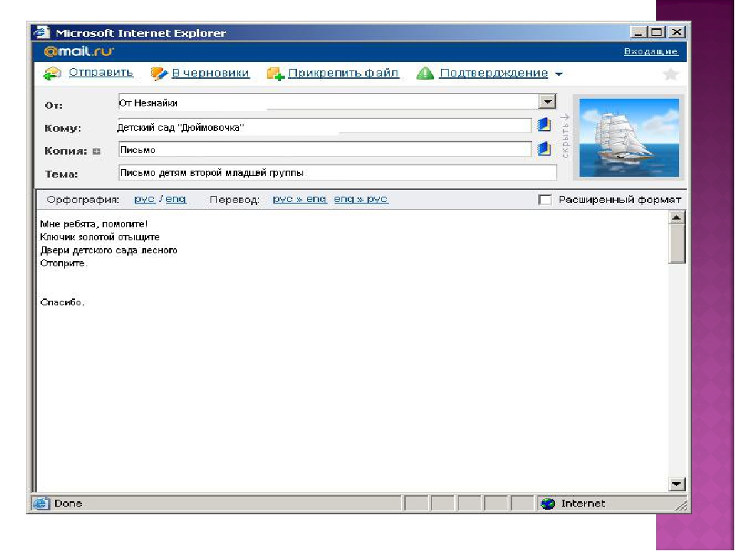
Task: Click the Копия input field
Action: (325, 149)
